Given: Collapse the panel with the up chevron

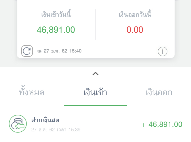Looking at the screenshot, I should coord(95,74).
